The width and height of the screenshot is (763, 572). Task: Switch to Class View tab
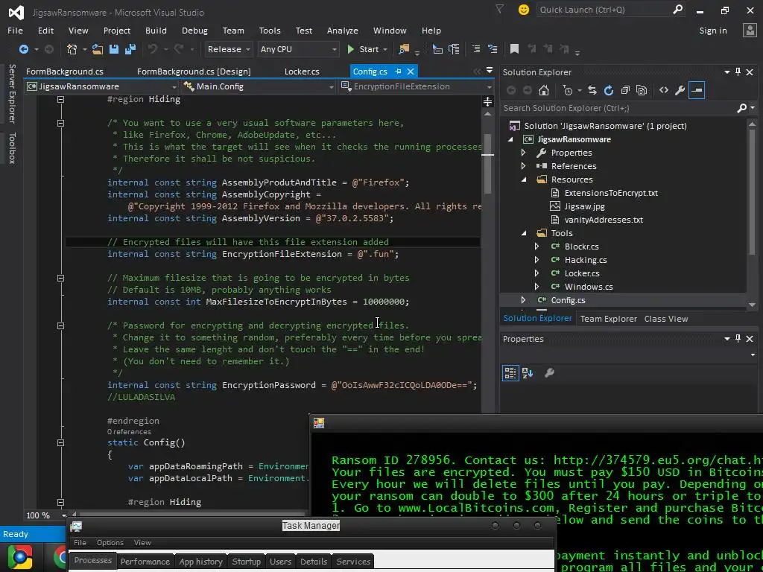665,319
